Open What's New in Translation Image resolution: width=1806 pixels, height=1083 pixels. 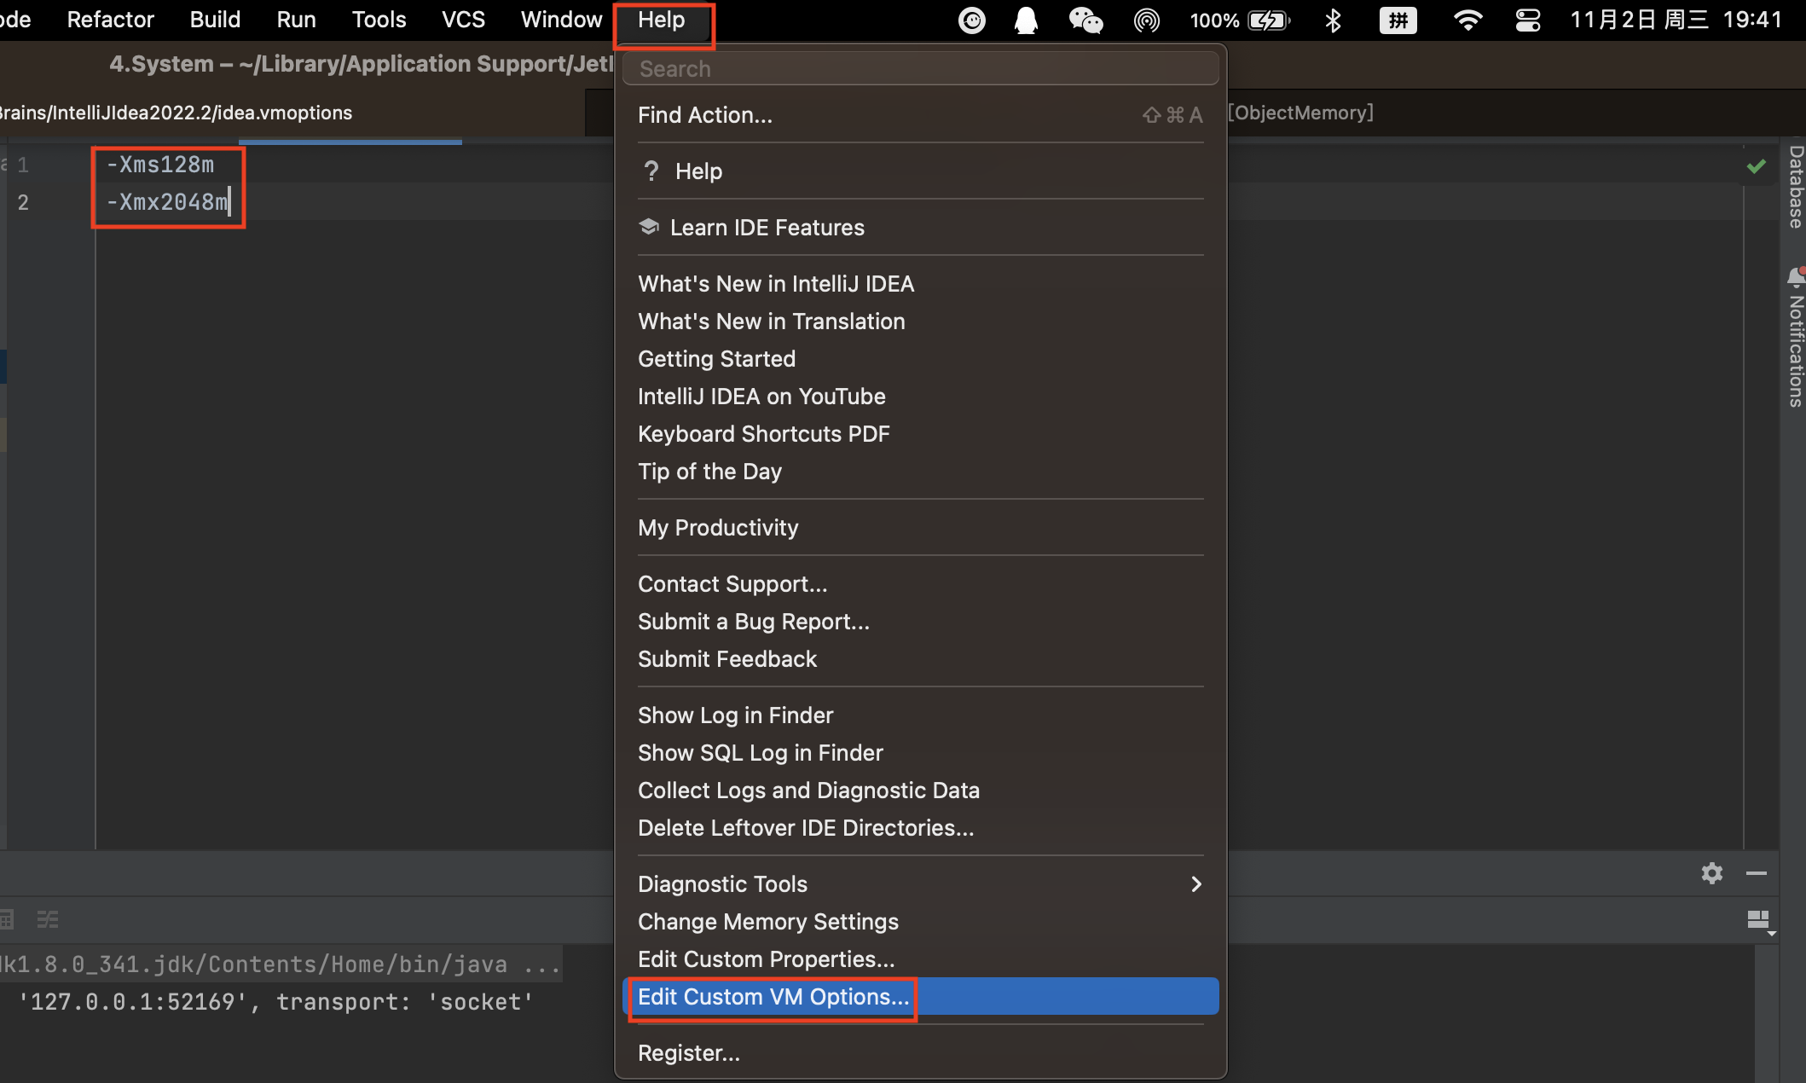(920, 321)
